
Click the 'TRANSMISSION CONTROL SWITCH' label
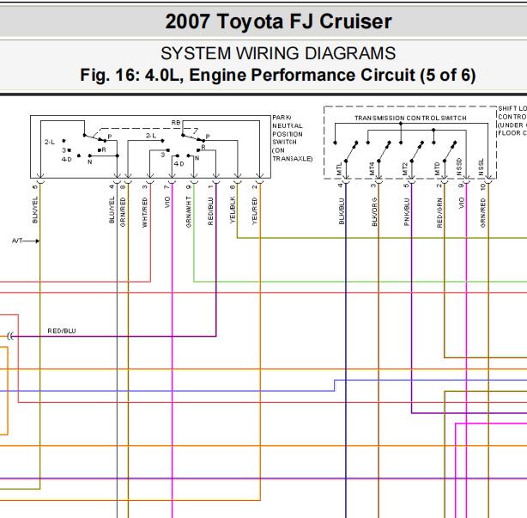[410, 118]
